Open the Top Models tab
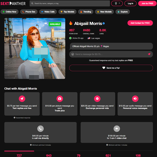157x157 pixels. point(67,12)
